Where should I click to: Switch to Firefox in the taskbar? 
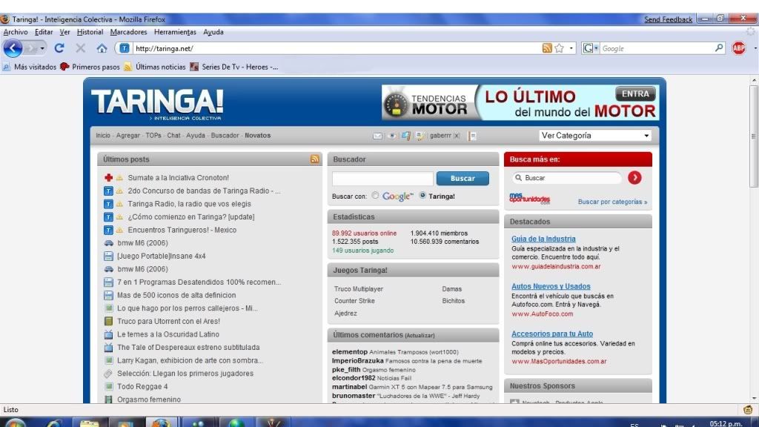pos(160,422)
